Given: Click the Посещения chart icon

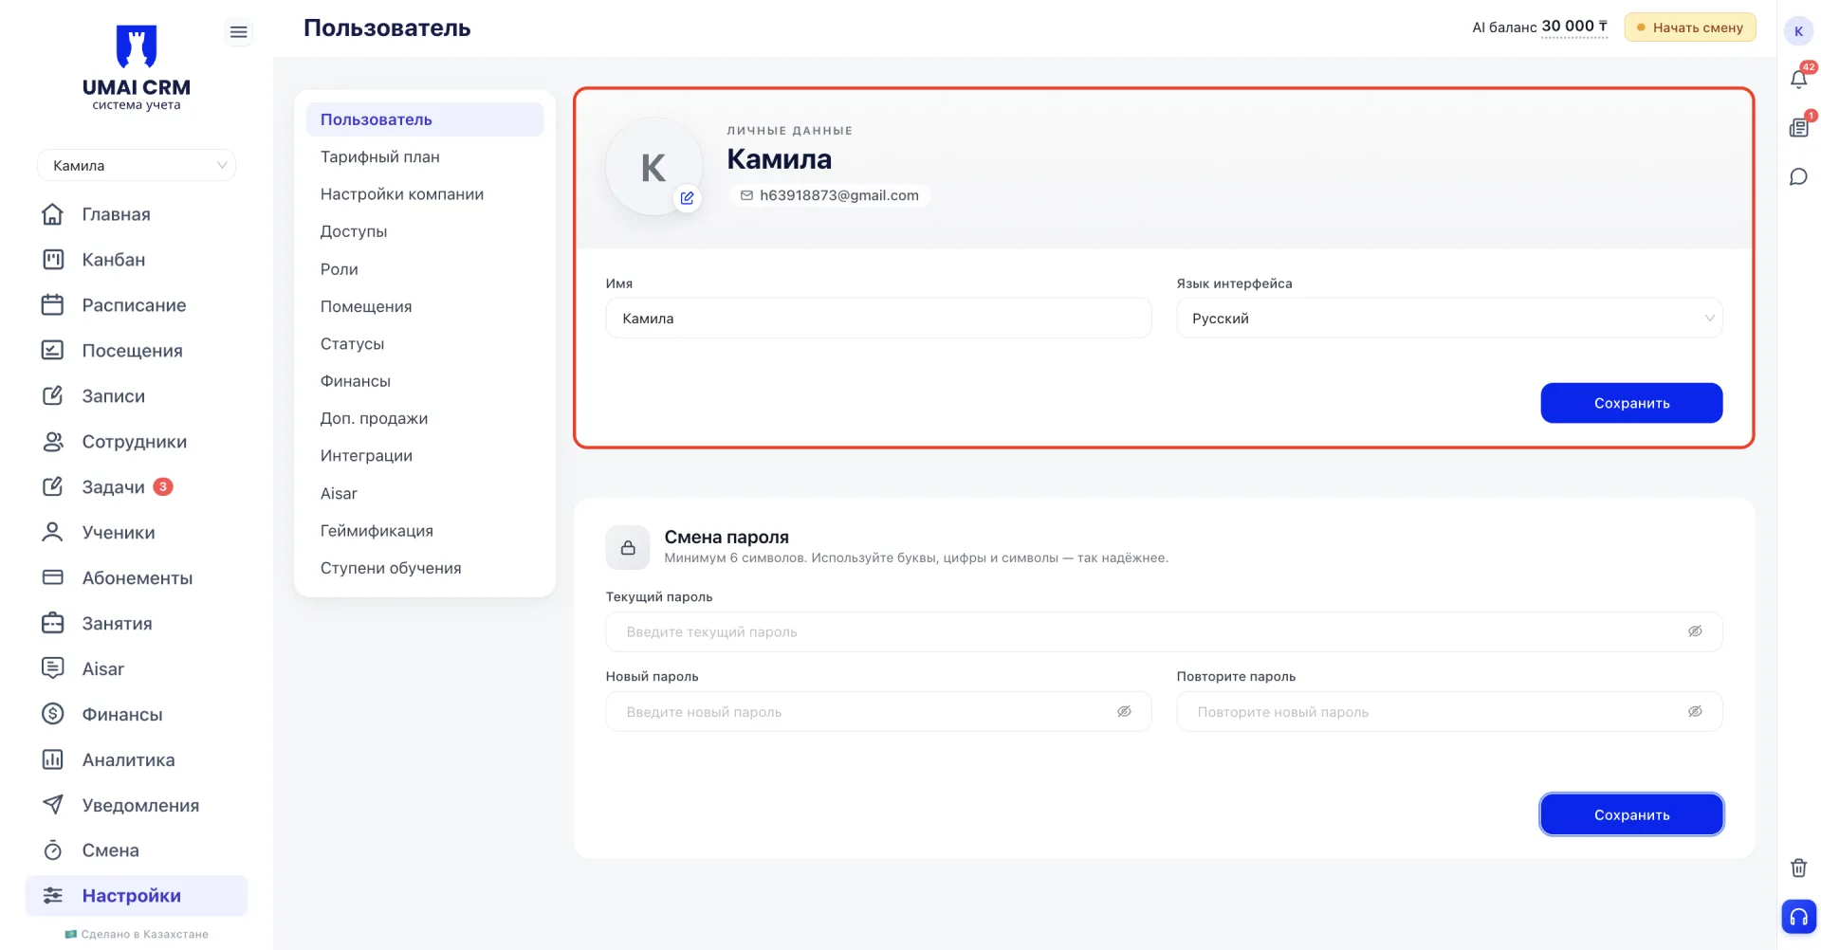Looking at the screenshot, I should 53,350.
